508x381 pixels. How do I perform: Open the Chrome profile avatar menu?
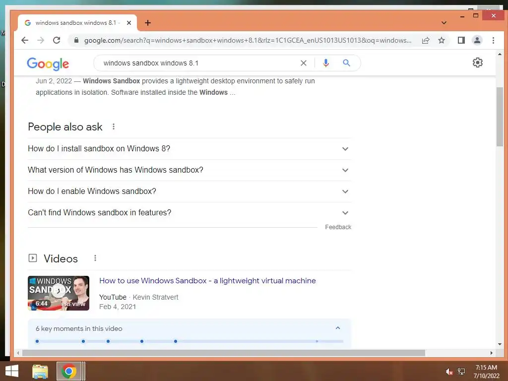click(x=477, y=40)
